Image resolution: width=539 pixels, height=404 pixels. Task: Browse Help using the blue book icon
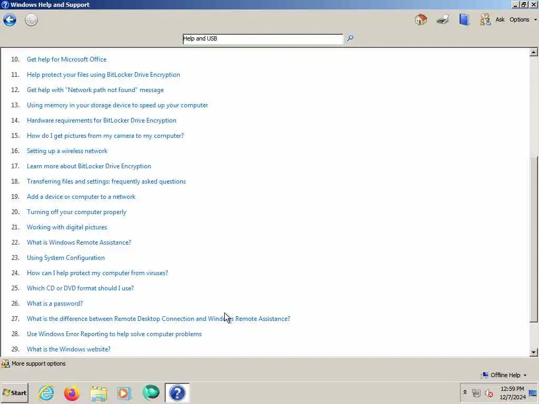[x=464, y=19]
